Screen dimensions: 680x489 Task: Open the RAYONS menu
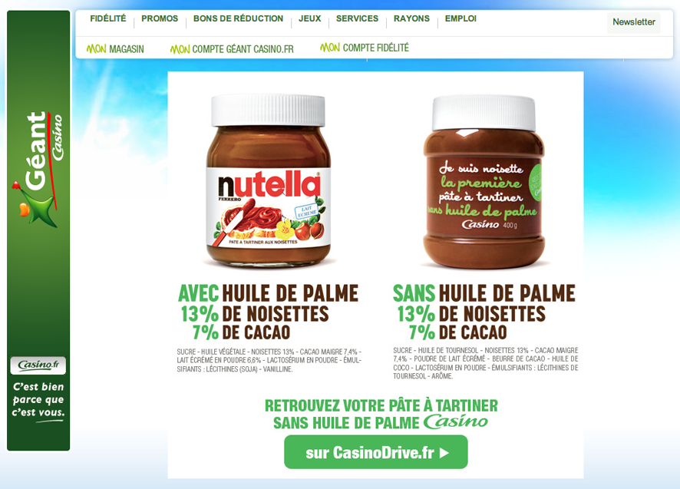[x=411, y=18]
